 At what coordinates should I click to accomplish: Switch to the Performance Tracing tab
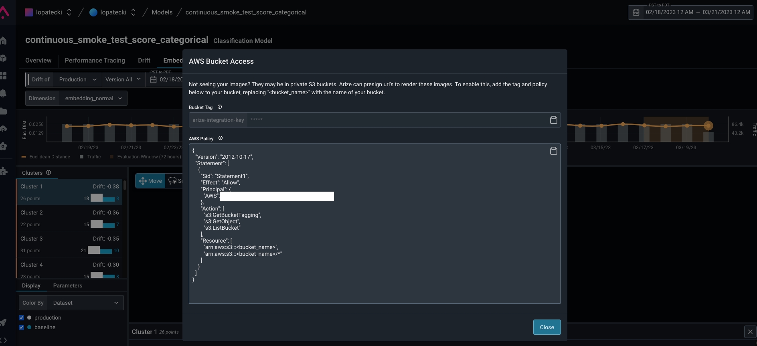tap(95, 61)
